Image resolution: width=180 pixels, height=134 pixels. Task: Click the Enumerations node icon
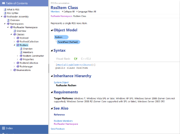click(15, 70)
